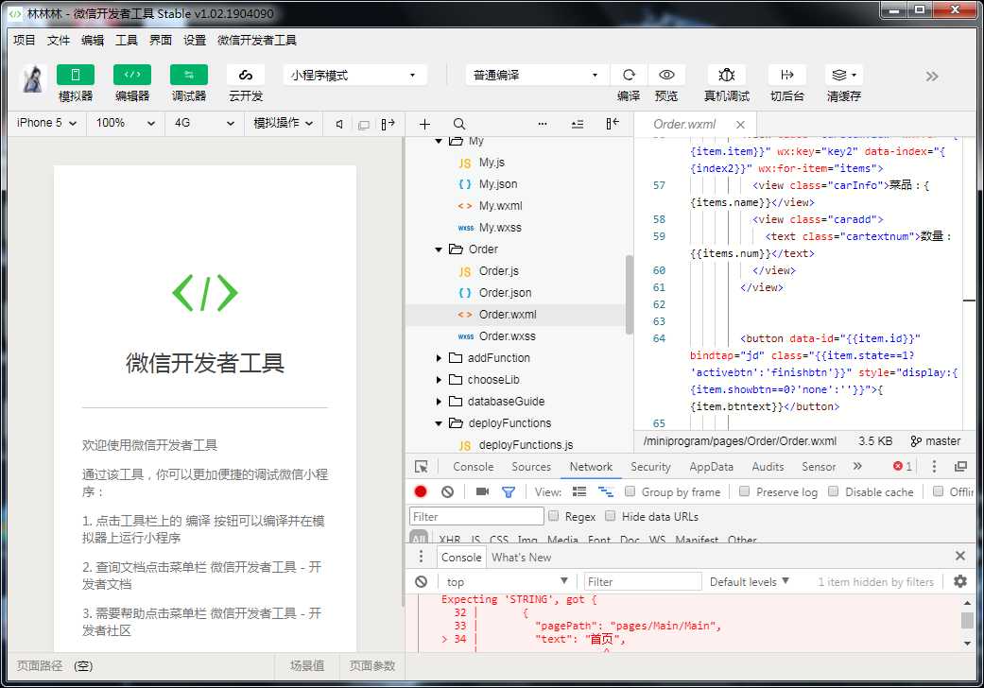Toggle network capture screenshots camera icon
984x688 pixels.
(x=482, y=491)
